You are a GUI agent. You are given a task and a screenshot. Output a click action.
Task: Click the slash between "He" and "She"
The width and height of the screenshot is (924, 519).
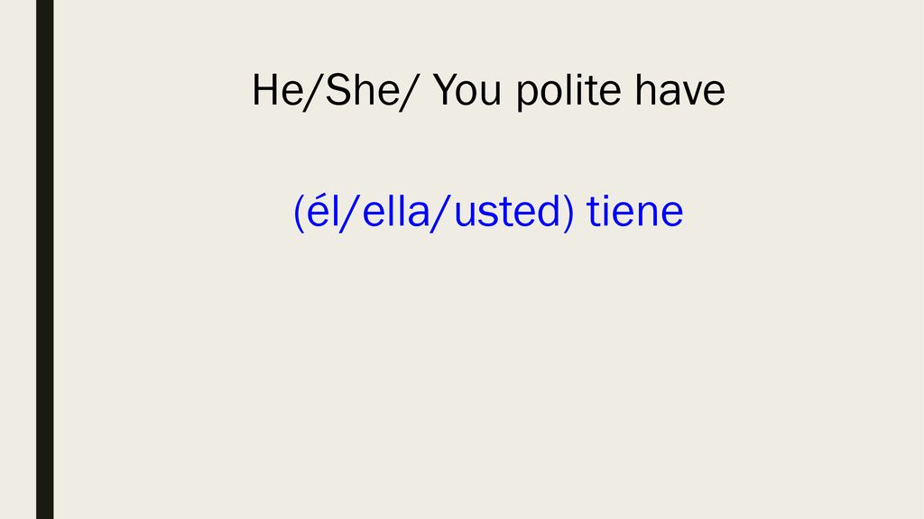coord(313,92)
